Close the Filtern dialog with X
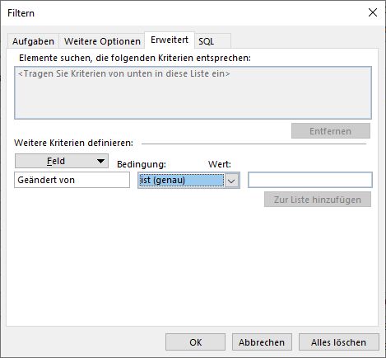Screen dimensions: 386x358 coord(373,12)
